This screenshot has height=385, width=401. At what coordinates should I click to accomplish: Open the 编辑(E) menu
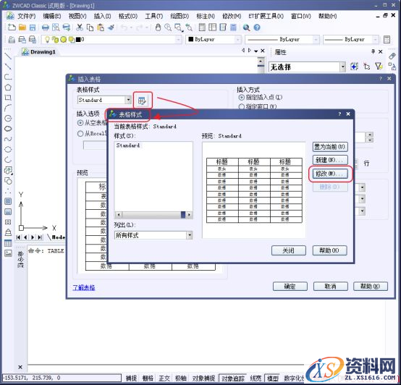(x=52, y=16)
